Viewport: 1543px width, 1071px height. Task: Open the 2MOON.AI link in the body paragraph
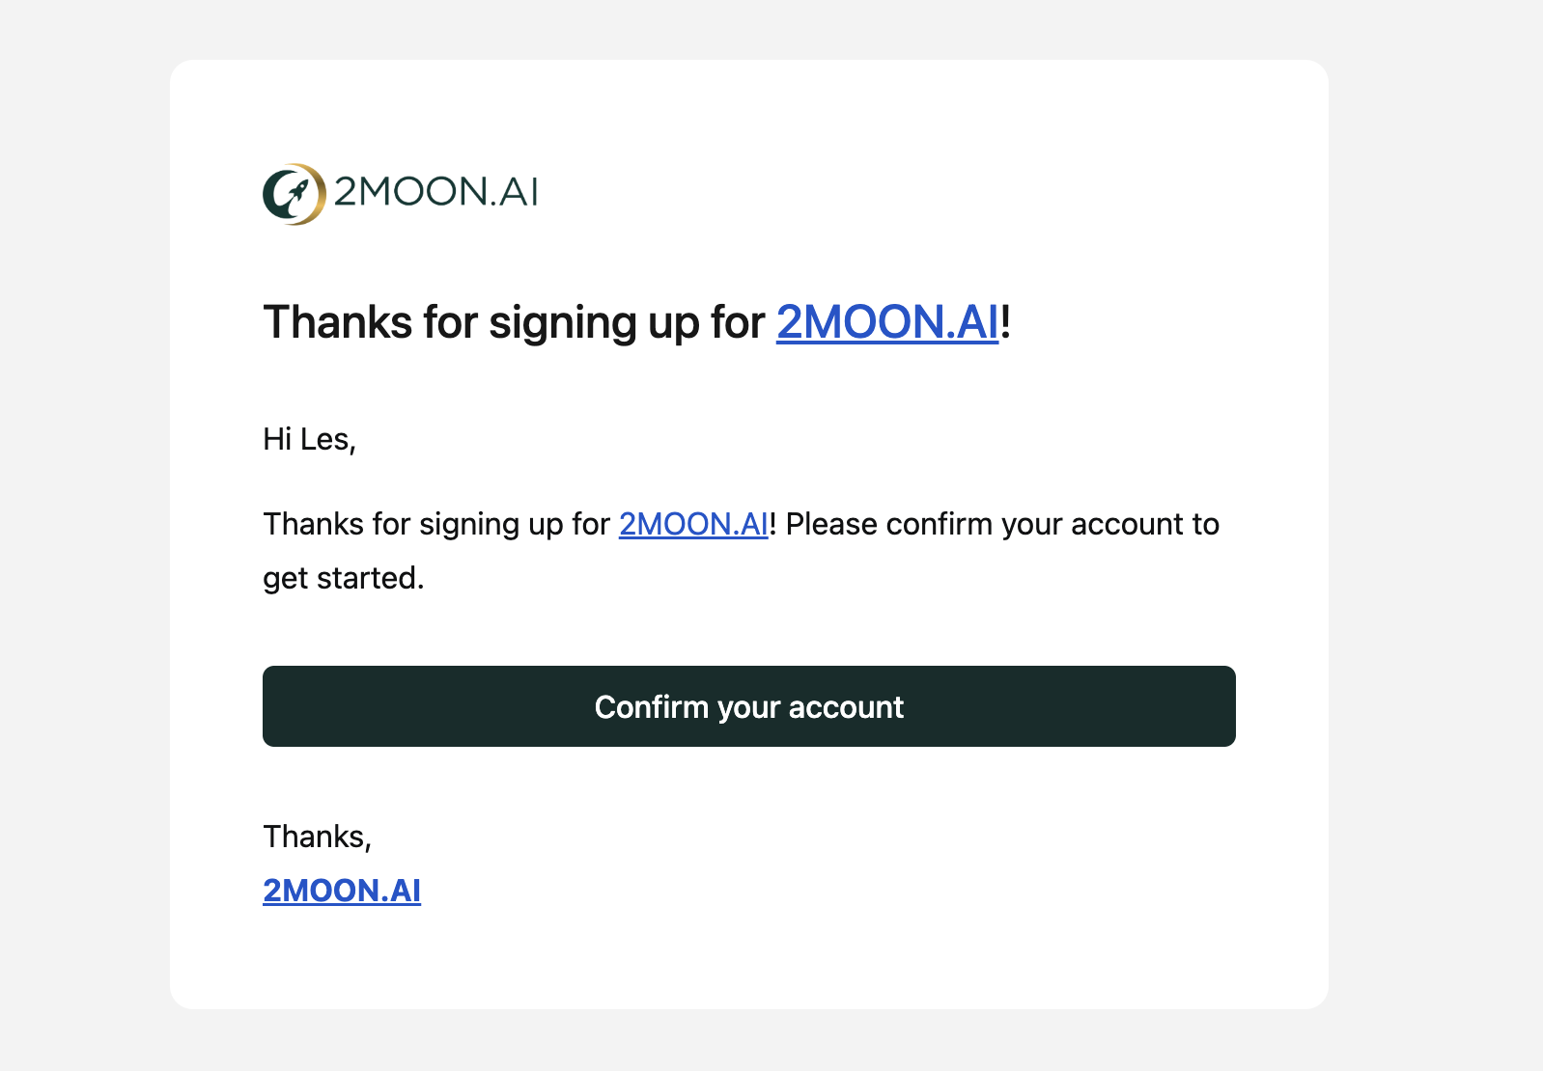[693, 524]
